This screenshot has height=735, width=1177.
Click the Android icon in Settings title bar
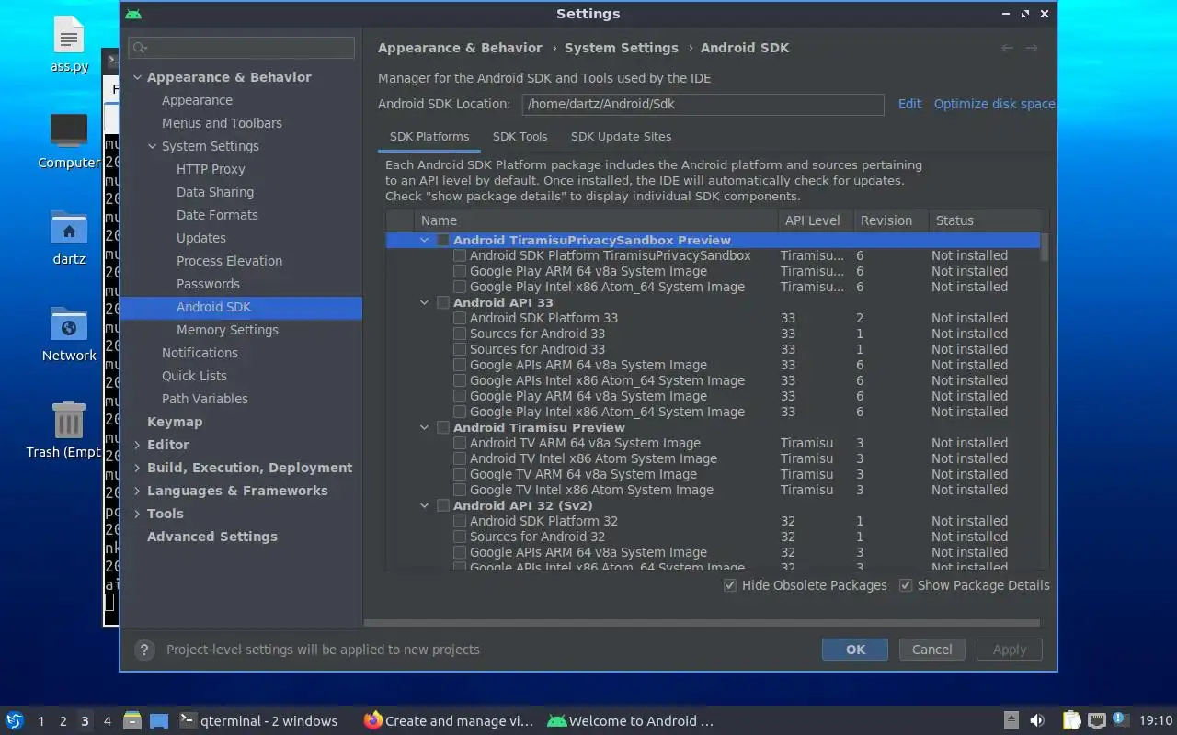click(133, 14)
